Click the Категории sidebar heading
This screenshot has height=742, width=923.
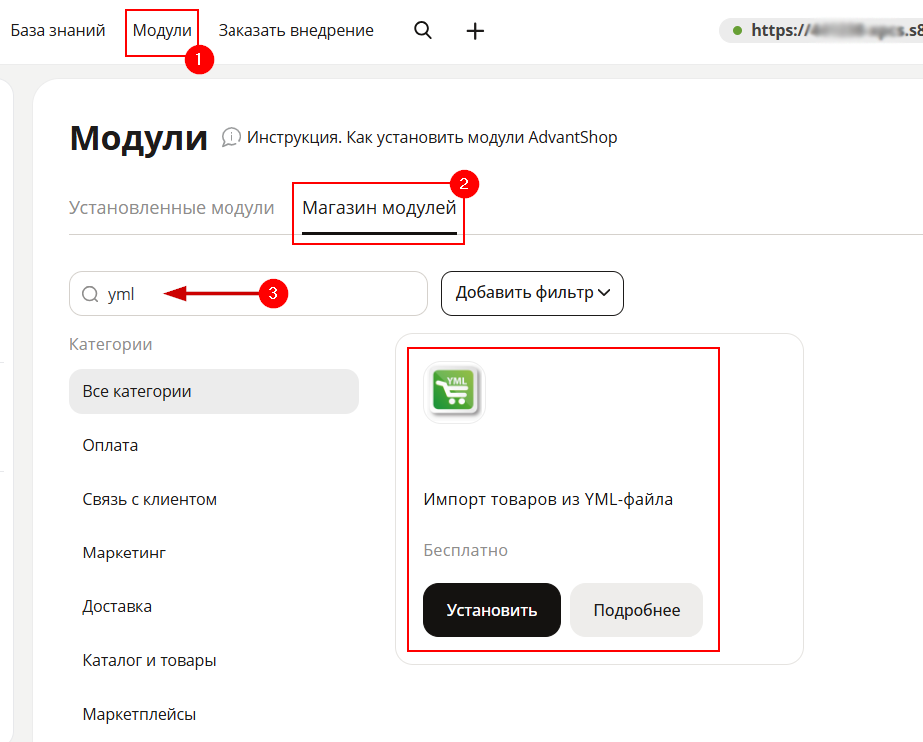(110, 344)
